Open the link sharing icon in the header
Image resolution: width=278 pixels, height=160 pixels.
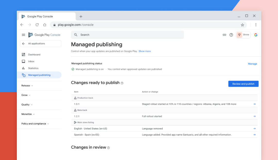(x=224, y=35)
